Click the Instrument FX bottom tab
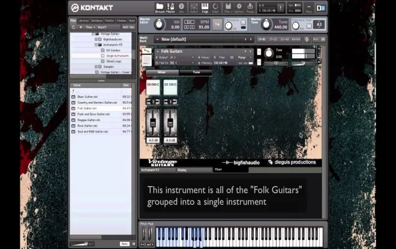396x249 pixels. 158,170
